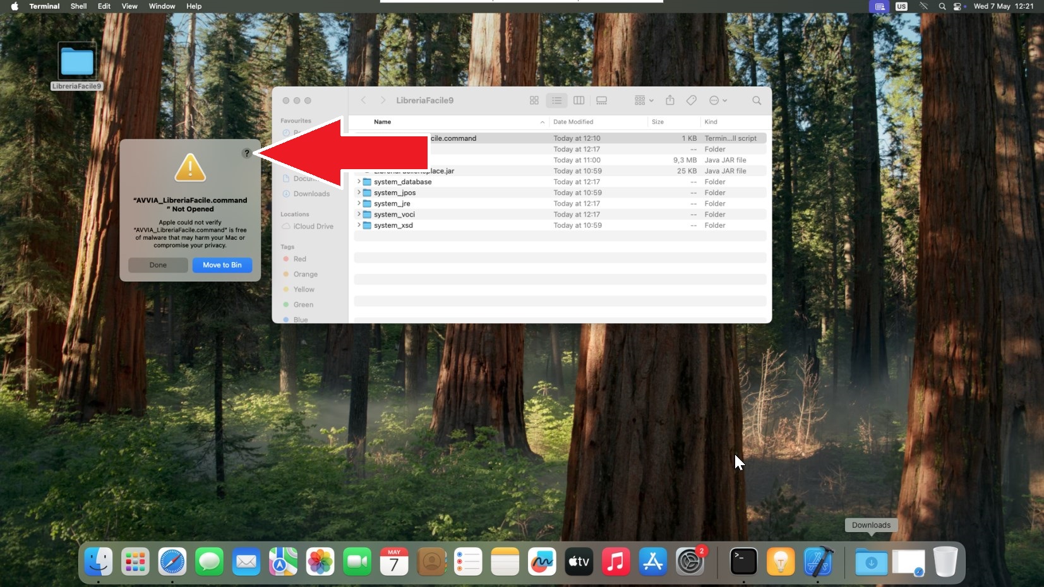Select the Orange tag in sidebar
The width and height of the screenshot is (1044, 587).
(305, 275)
